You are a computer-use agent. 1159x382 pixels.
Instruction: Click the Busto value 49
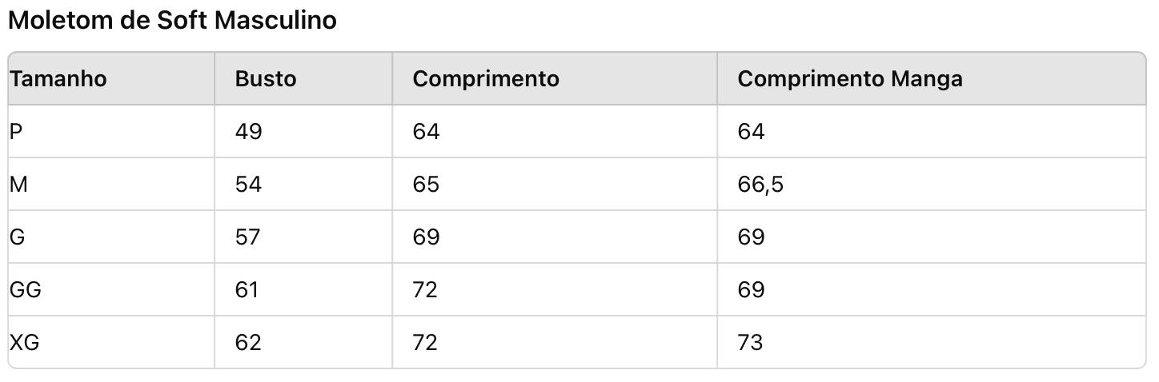(249, 131)
